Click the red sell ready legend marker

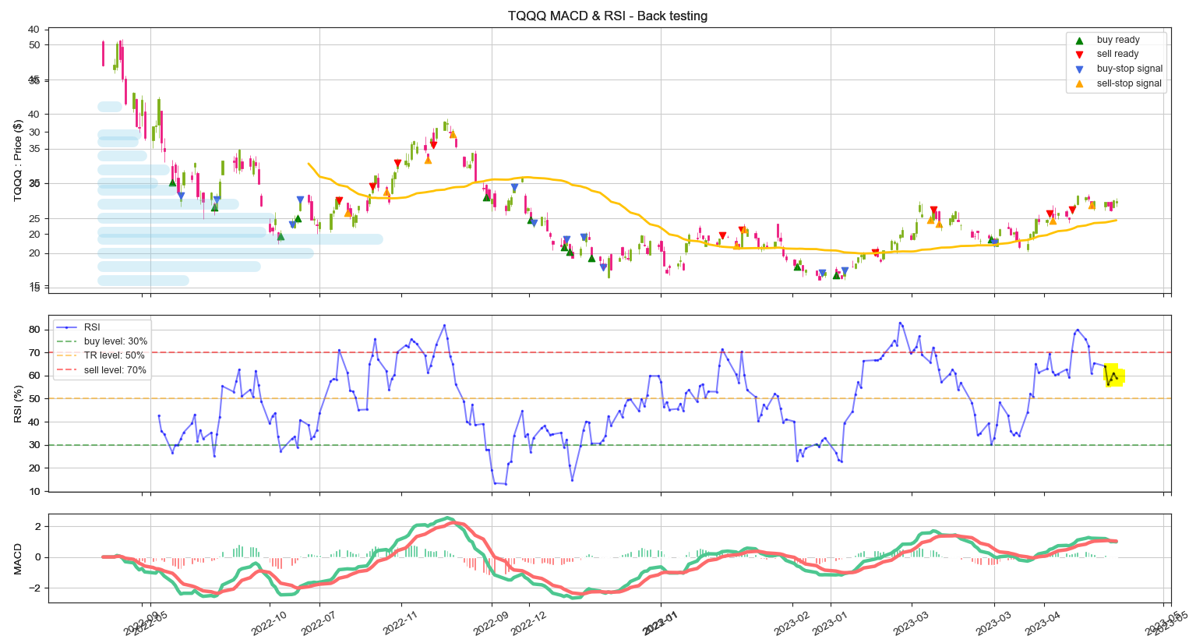tap(1079, 55)
